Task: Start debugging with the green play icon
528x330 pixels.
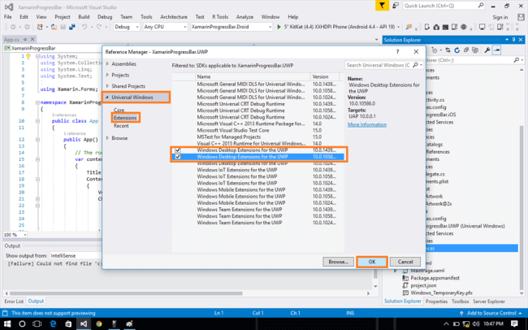Action: point(279,27)
